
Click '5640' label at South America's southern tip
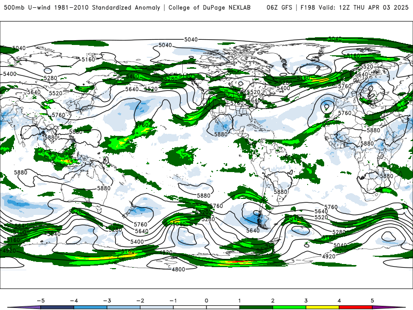click(x=253, y=230)
